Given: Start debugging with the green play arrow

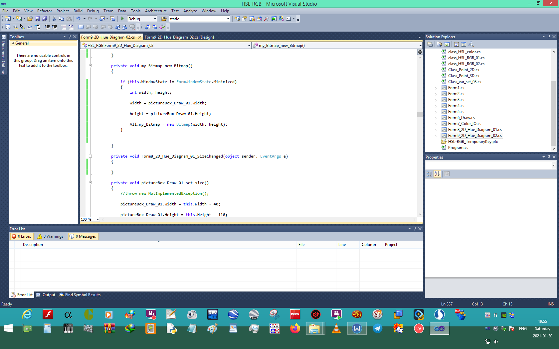Looking at the screenshot, I should click(x=122, y=19).
